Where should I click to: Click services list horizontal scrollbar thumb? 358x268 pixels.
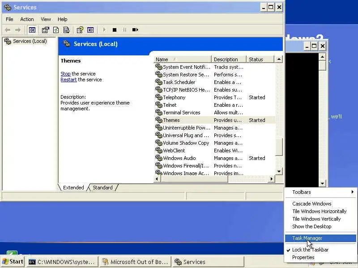[194, 179]
